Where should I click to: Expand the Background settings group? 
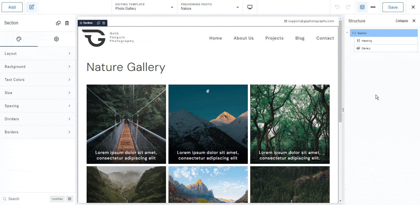[x=38, y=67]
